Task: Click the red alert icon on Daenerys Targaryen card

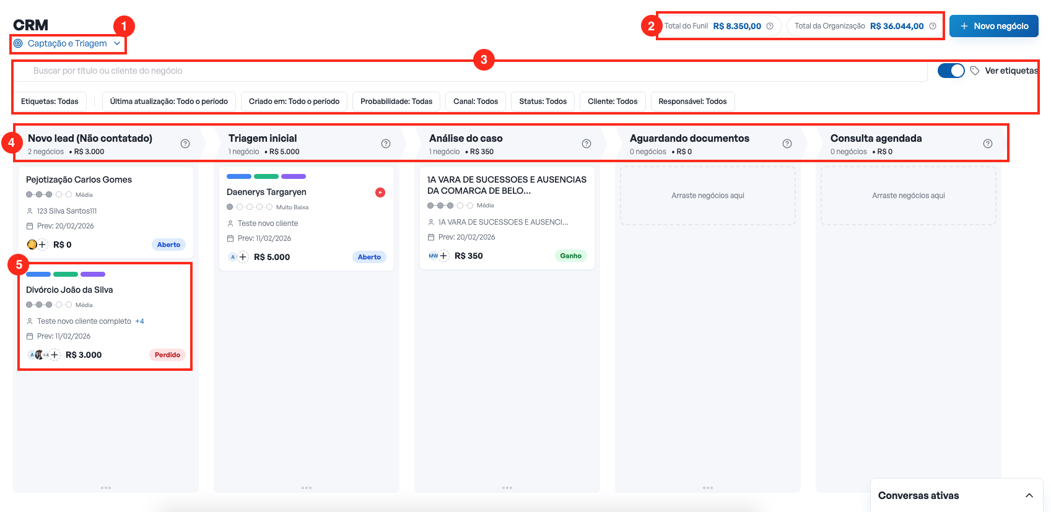Action: click(380, 193)
